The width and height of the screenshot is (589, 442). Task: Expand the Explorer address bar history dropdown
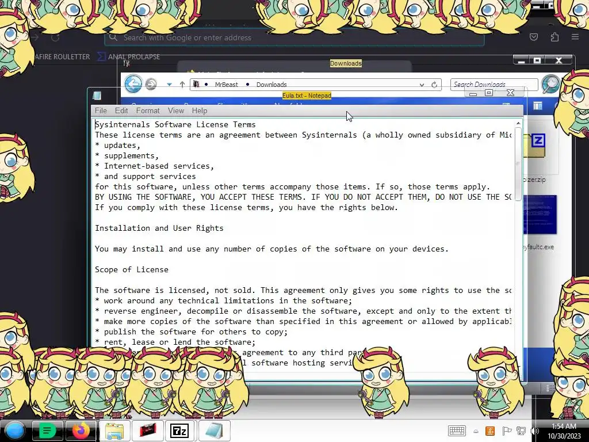coord(422,85)
